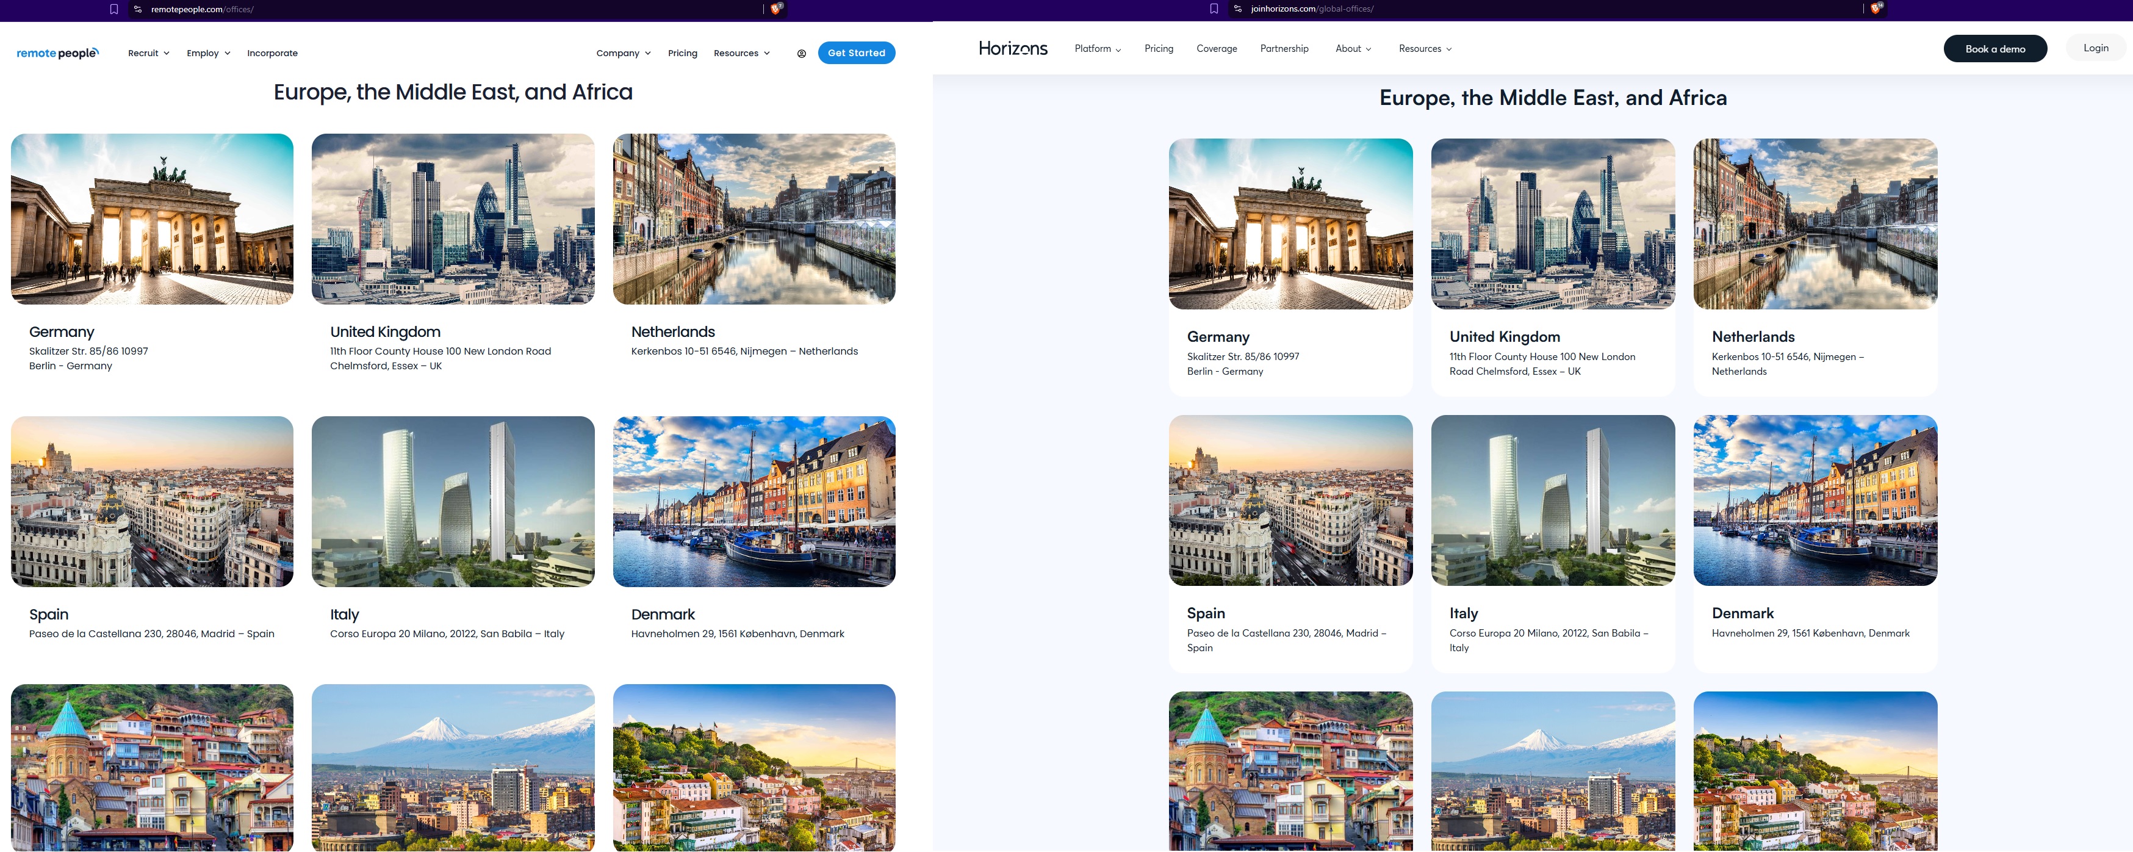
Task: Click the Login button on Horizons
Action: click(x=2096, y=48)
